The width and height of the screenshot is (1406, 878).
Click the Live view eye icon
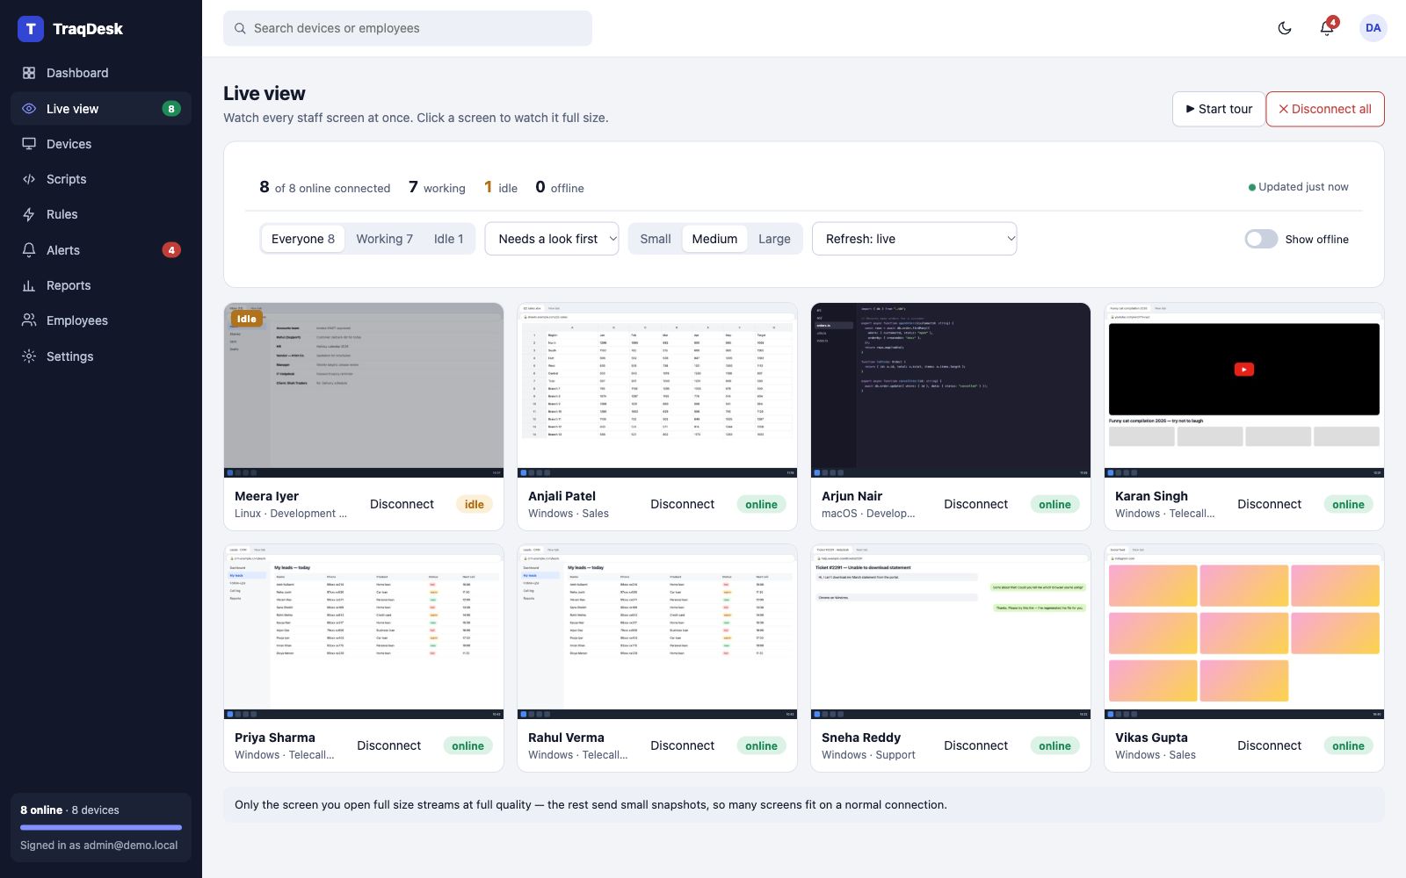(x=29, y=109)
